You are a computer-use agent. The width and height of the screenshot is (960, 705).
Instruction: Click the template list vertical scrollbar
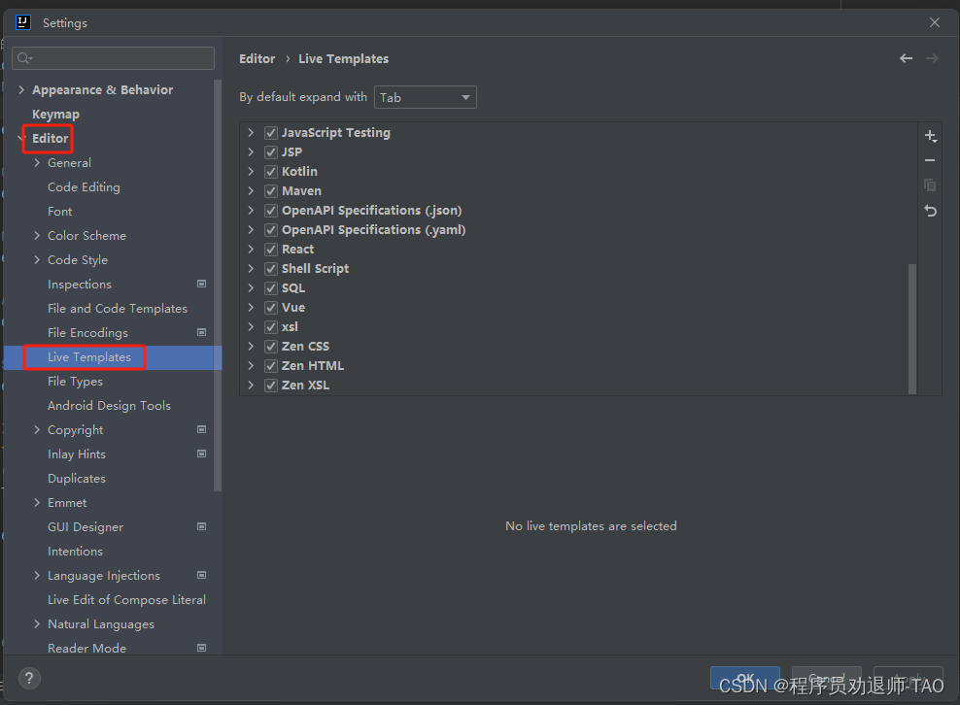[x=912, y=328]
